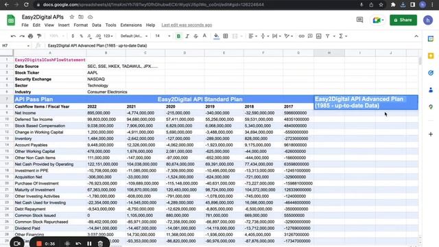Format as currency with dollar icon
This screenshot has height=247, width=439.
(x=73, y=36)
